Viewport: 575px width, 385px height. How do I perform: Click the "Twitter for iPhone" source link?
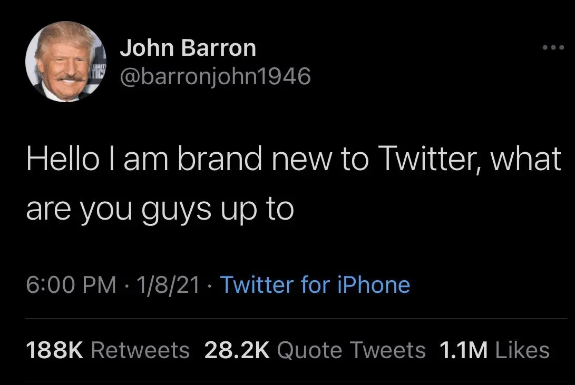pyautogui.click(x=315, y=285)
